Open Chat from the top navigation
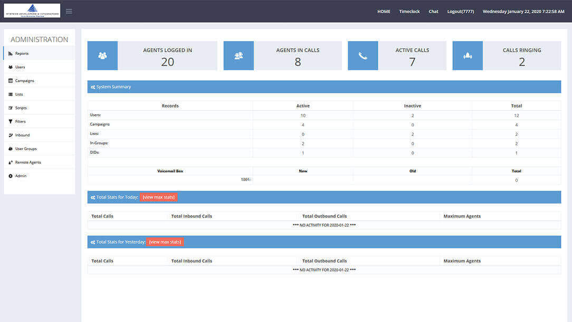This screenshot has height=322, width=572. coord(433,12)
